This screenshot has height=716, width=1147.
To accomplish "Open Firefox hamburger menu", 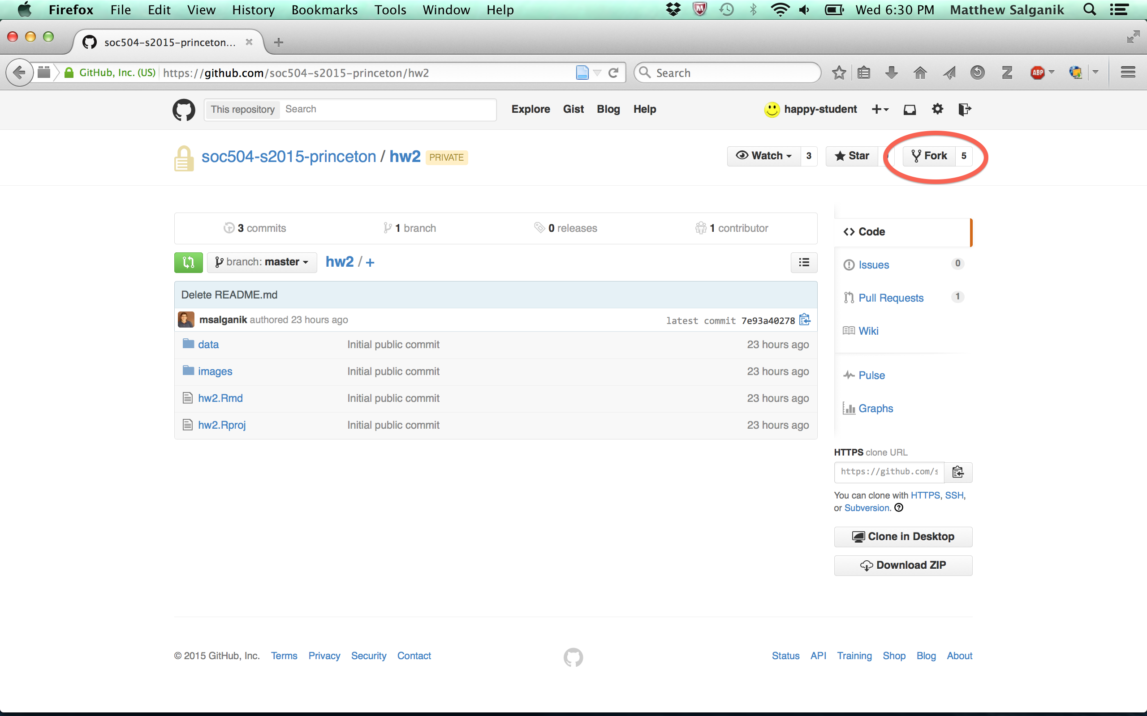I will pos(1128,72).
